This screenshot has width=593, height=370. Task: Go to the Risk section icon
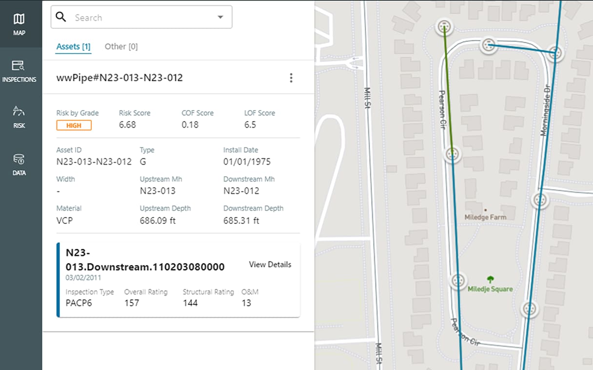click(19, 116)
